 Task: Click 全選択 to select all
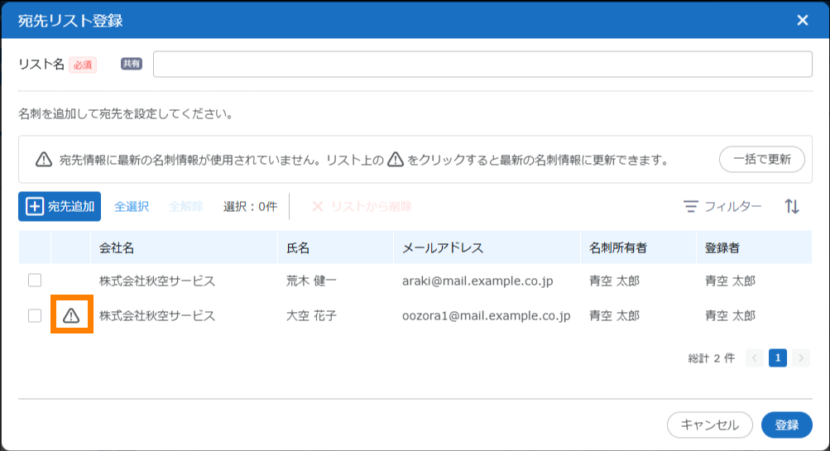(132, 207)
